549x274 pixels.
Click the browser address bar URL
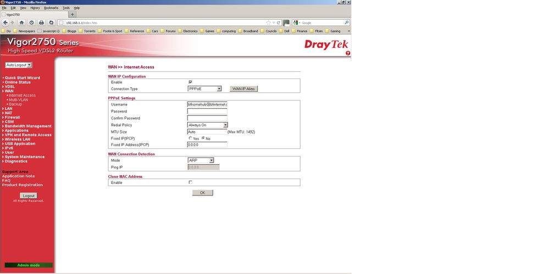(x=81, y=23)
